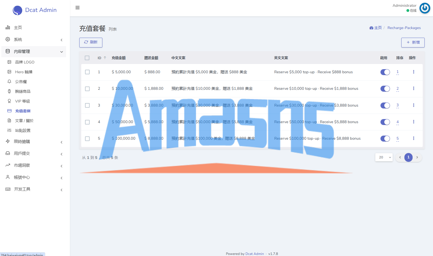Toggle the hamburger sidebar menu icon
Image resolution: width=433 pixels, height=256 pixels.
coord(77,8)
